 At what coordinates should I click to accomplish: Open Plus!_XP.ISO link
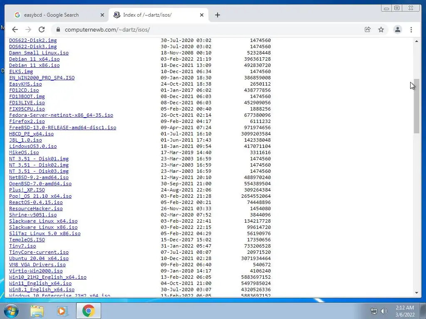(27, 190)
